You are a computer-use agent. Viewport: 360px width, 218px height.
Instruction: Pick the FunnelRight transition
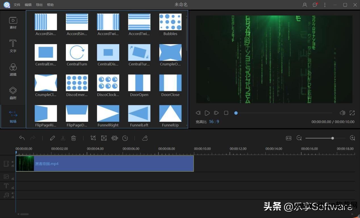click(108, 113)
